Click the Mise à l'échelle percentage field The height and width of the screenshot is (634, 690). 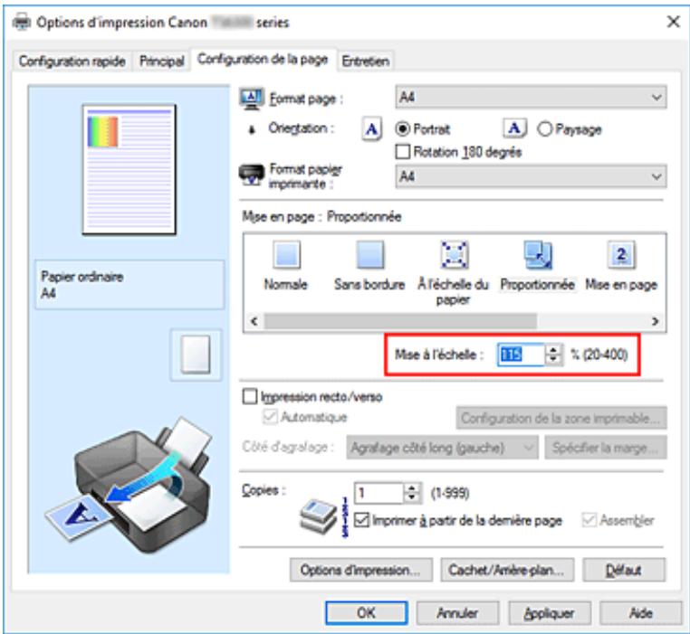(x=522, y=355)
